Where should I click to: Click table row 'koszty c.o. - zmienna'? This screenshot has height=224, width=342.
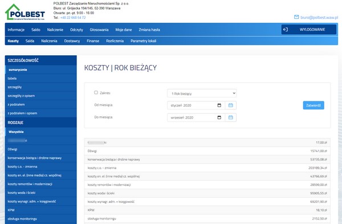(x=207, y=168)
